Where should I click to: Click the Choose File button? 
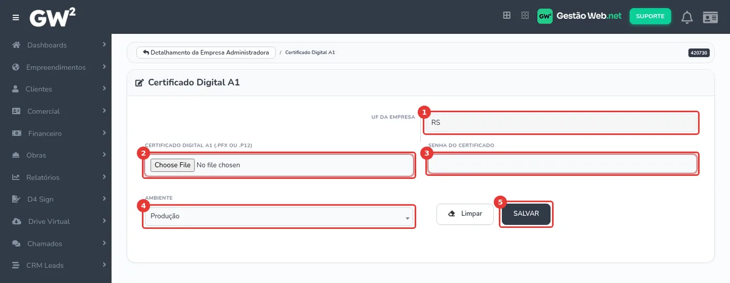[173, 165]
